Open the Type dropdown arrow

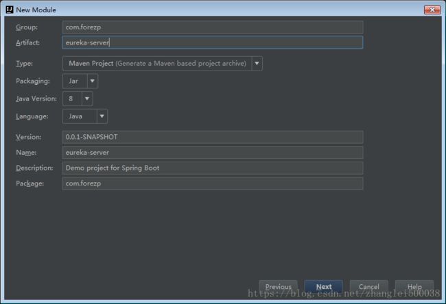257,64
